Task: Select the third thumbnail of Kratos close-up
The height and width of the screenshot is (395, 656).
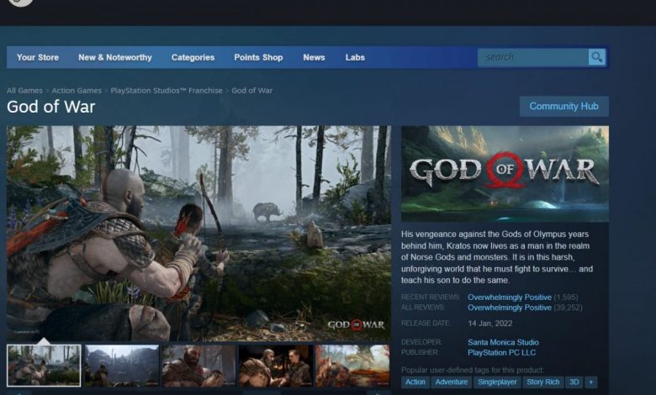Action: pyautogui.click(x=198, y=366)
